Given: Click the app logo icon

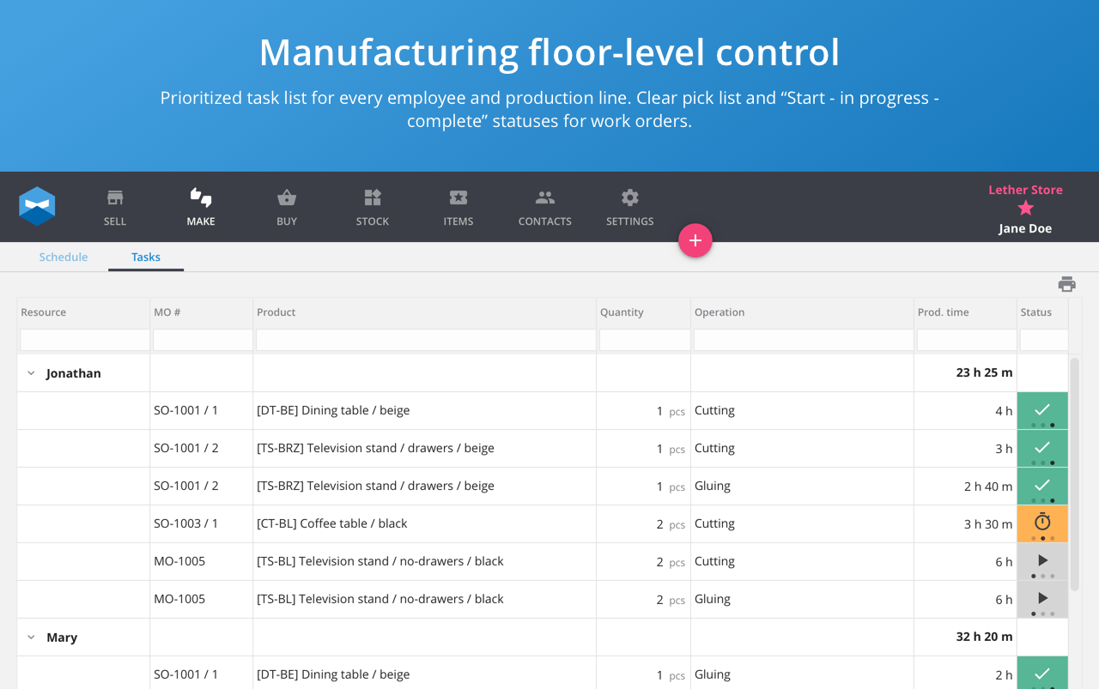Looking at the screenshot, I should pyautogui.click(x=37, y=207).
